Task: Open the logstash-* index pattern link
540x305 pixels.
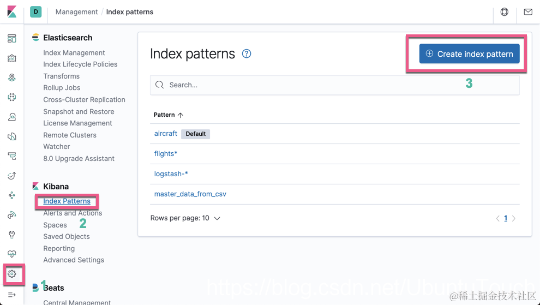Action: (171, 174)
